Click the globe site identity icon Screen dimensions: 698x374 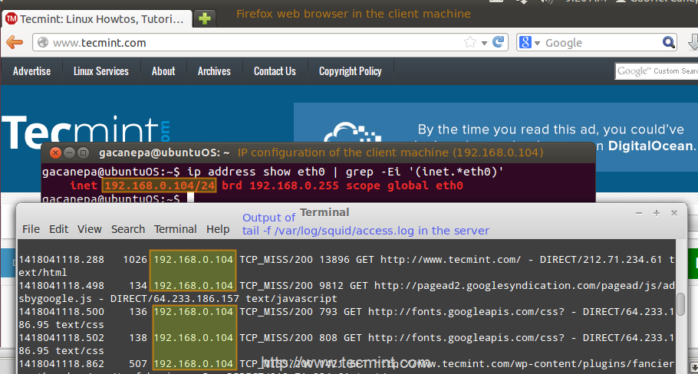pos(43,43)
